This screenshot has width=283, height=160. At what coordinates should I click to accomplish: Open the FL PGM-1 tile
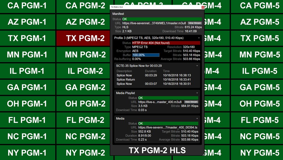(27, 120)
